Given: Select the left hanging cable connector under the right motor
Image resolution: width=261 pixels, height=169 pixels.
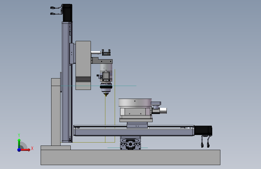Looking at the screenshot, I should (202, 145).
